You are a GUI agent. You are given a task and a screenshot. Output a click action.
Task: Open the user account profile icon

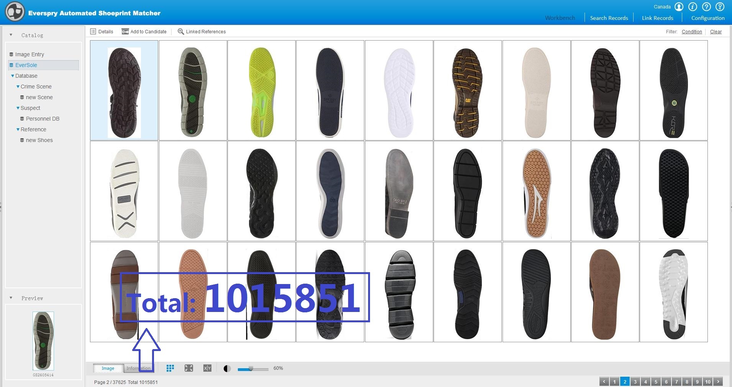tap(679, 7)
